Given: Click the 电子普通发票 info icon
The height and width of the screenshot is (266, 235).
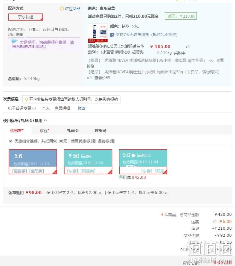Looking at the screenshot, I should click(34, 108).
